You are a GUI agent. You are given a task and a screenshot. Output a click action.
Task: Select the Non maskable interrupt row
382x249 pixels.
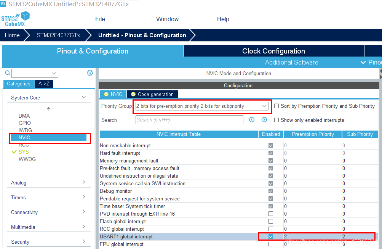coord(238,145)
